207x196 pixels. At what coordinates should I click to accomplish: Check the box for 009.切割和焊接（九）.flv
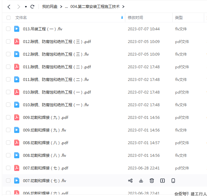8,130
